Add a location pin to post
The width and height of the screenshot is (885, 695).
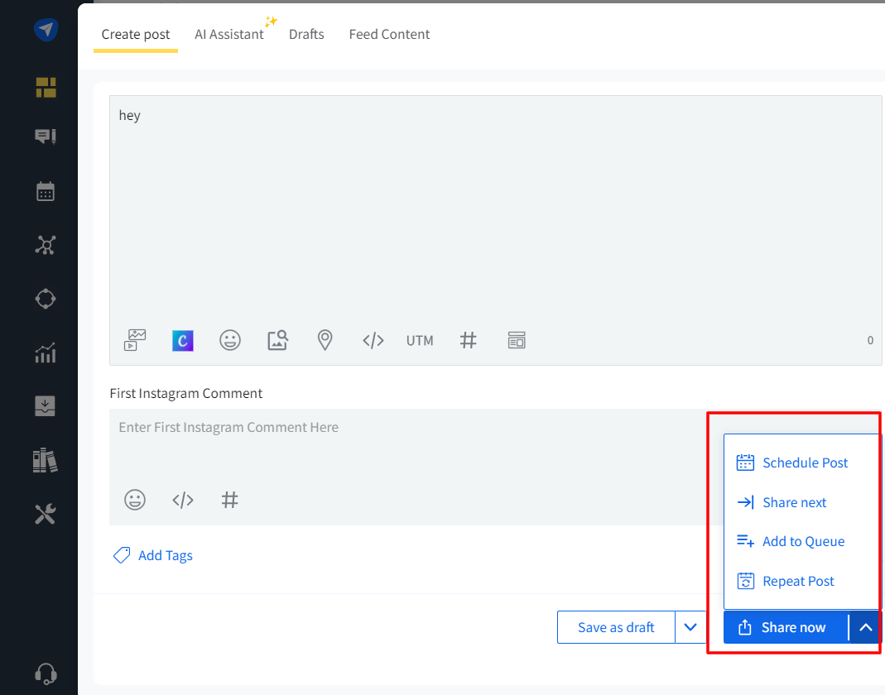[x=325, y=340]
